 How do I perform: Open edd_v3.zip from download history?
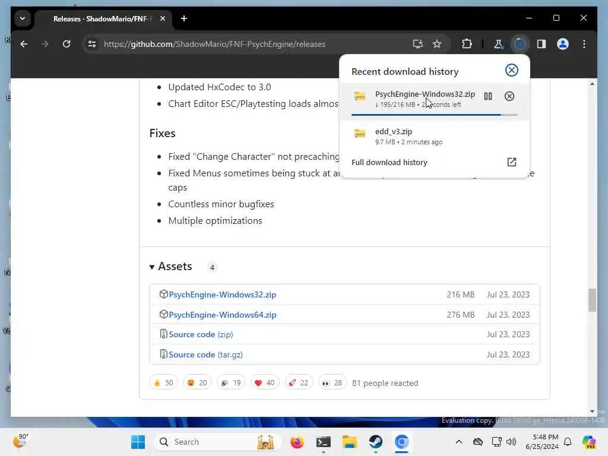point(434,137)
